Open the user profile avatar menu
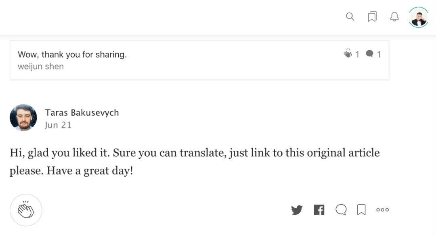 pos(419,17)
